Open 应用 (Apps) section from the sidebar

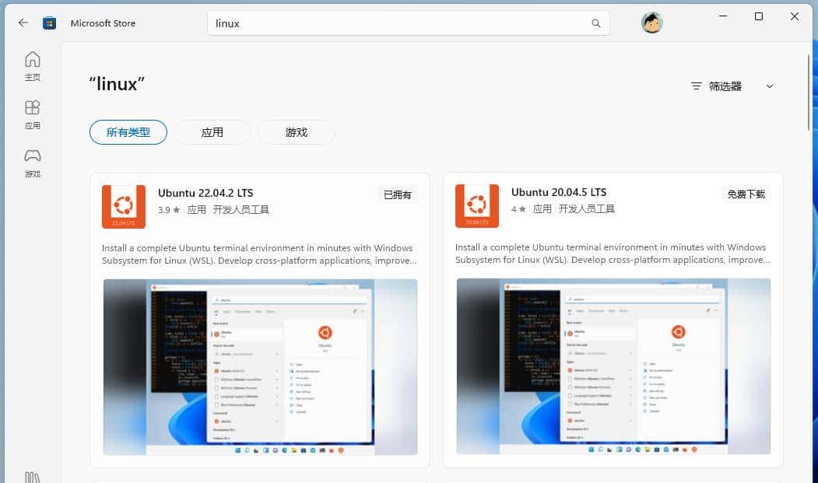pyautogui.click(x=32, y=114)
